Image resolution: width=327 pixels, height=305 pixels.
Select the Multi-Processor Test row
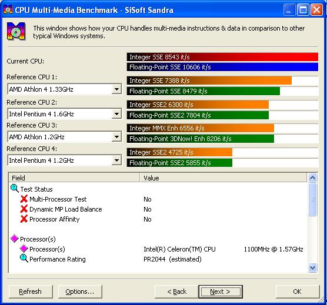[x=158, y=199]
